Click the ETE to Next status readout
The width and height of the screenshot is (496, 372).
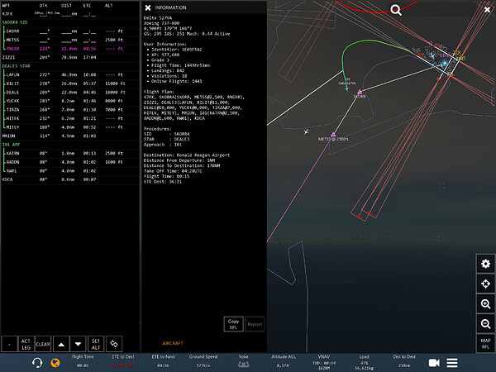[163, 361]
